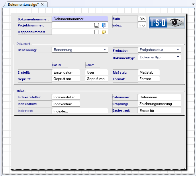Select the Dateiname: label
The width and height of the screenshot is (196, 176).
(125, 97)
